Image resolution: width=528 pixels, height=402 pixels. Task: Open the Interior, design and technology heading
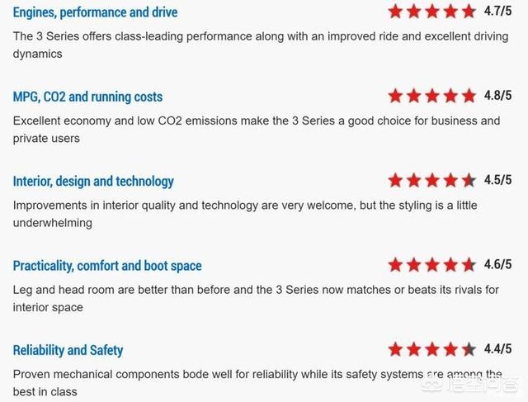pos(93,182)
